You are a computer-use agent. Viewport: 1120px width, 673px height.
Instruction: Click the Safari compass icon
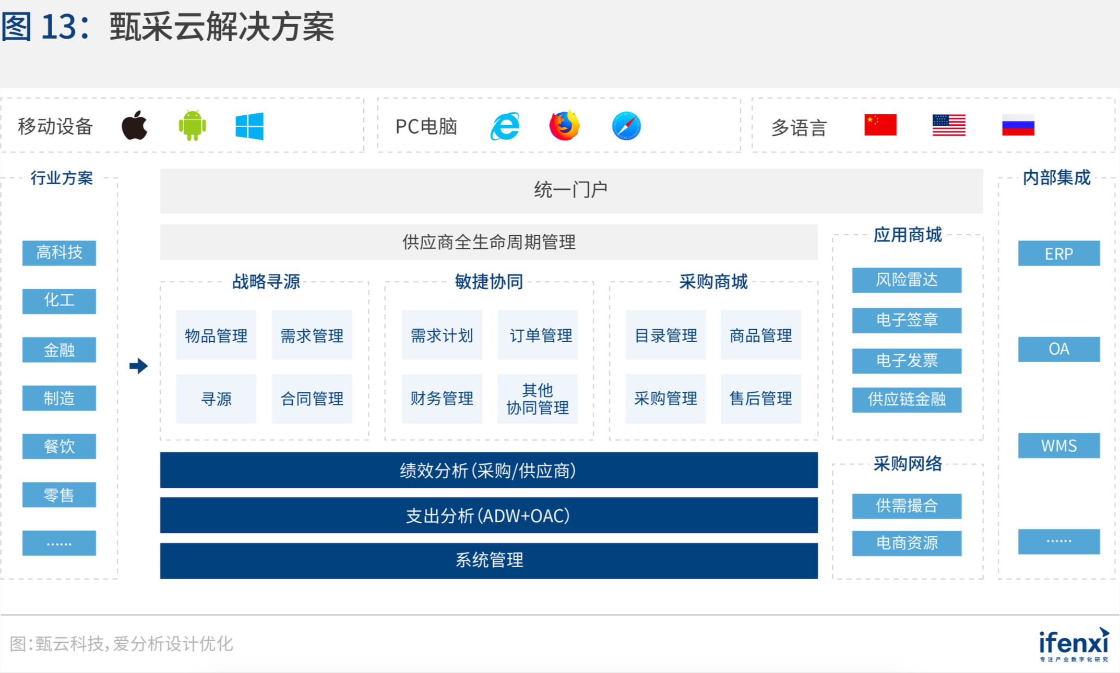(626, 126)
